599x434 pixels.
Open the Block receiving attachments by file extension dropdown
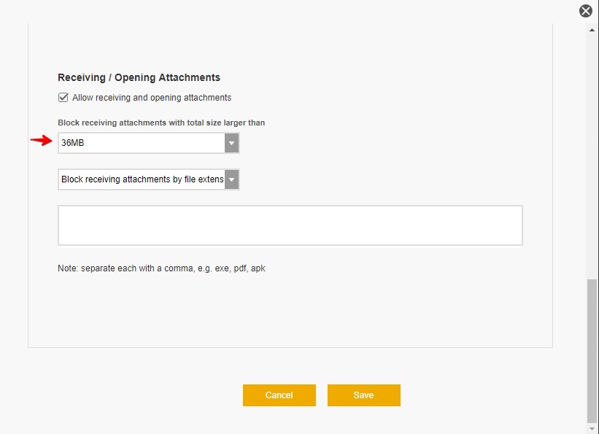pyautogui.click(x=142, y=179)
